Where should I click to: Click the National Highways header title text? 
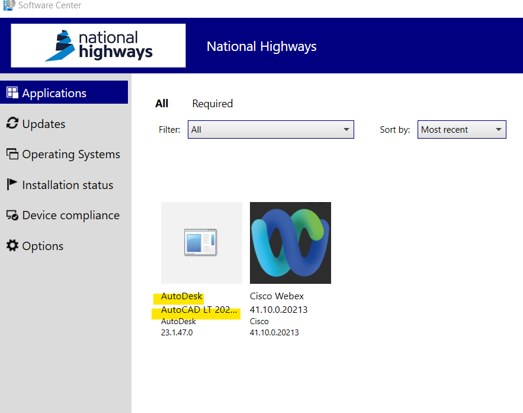tap(261, 46)
